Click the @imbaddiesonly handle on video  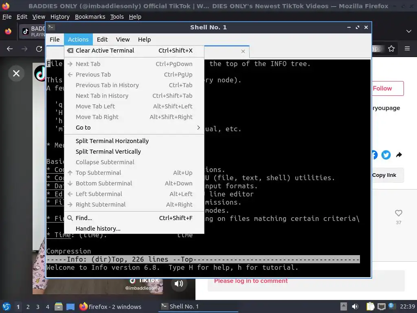[142, 288]
